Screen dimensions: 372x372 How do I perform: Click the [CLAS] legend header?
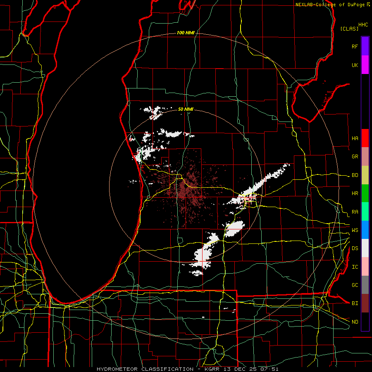pos(349,29)
